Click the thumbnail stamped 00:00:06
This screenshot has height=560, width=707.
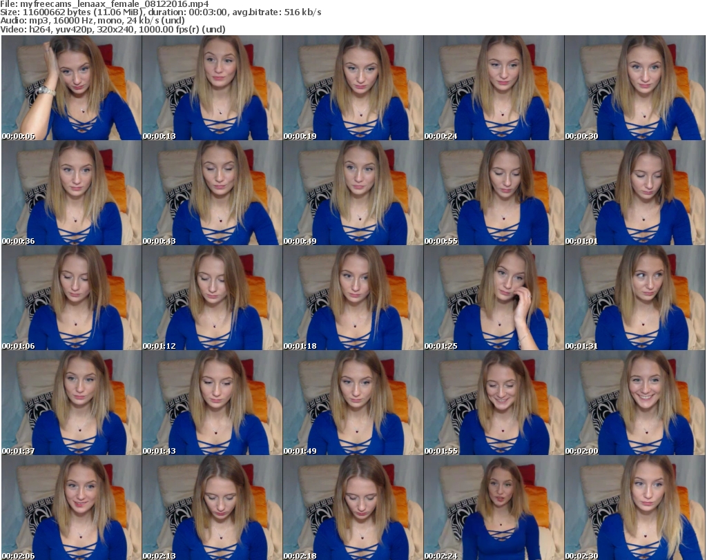(x=71, y=88)
